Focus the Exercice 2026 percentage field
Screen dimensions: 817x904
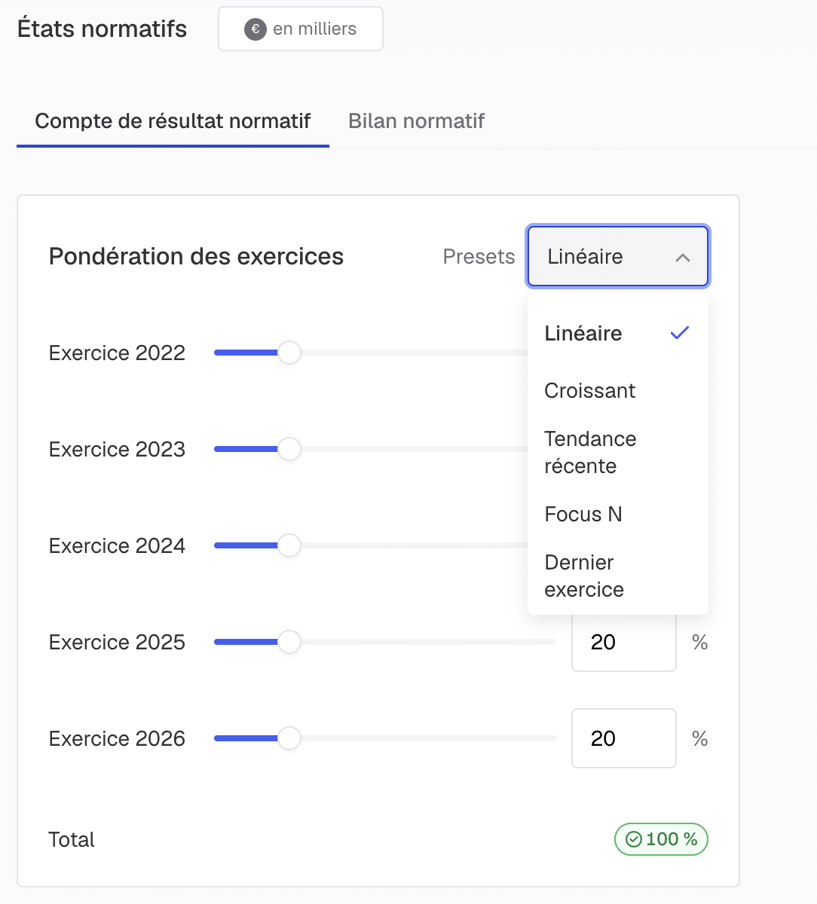[x=624, y=738]
